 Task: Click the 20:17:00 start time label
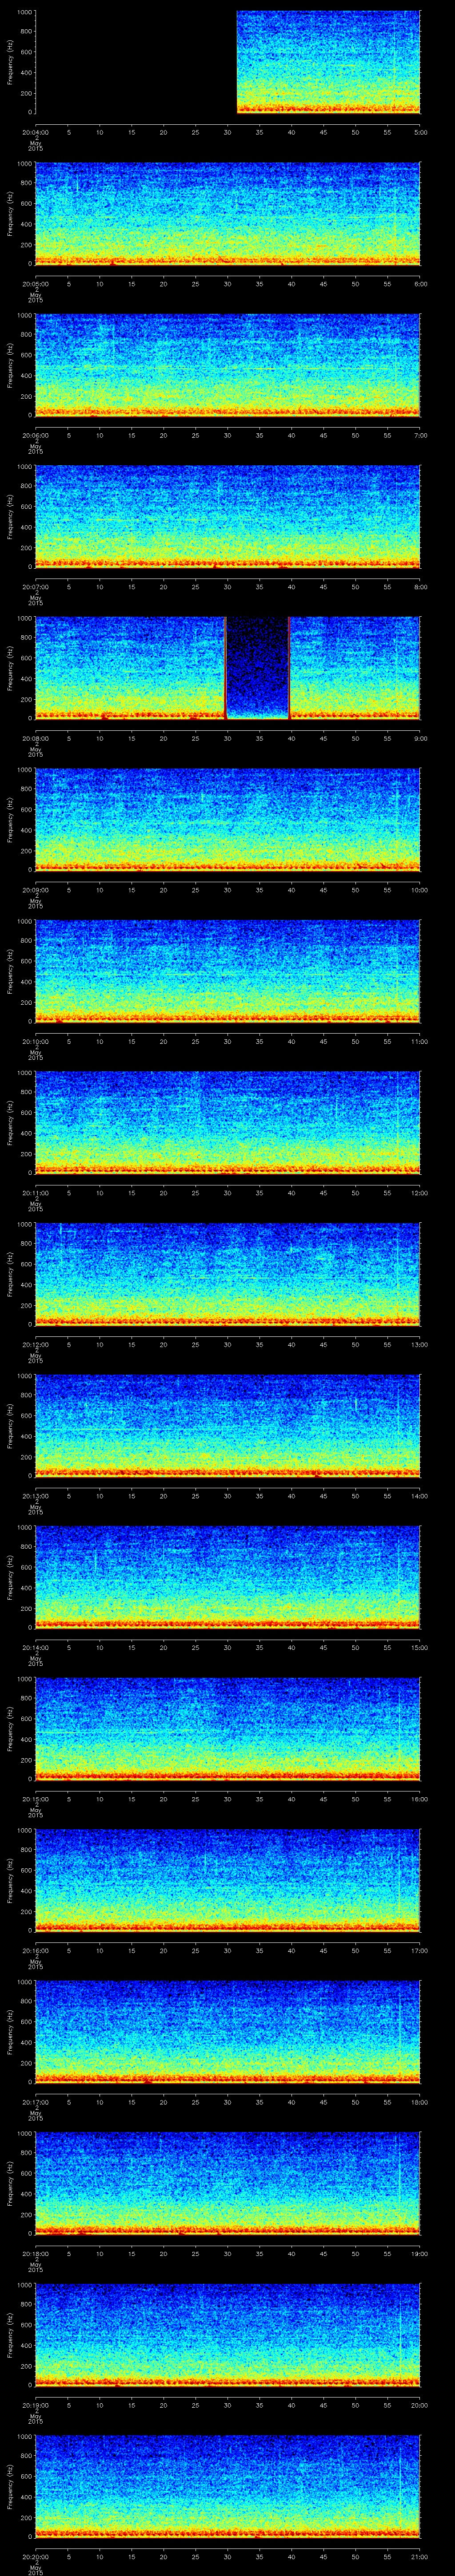35,2102
